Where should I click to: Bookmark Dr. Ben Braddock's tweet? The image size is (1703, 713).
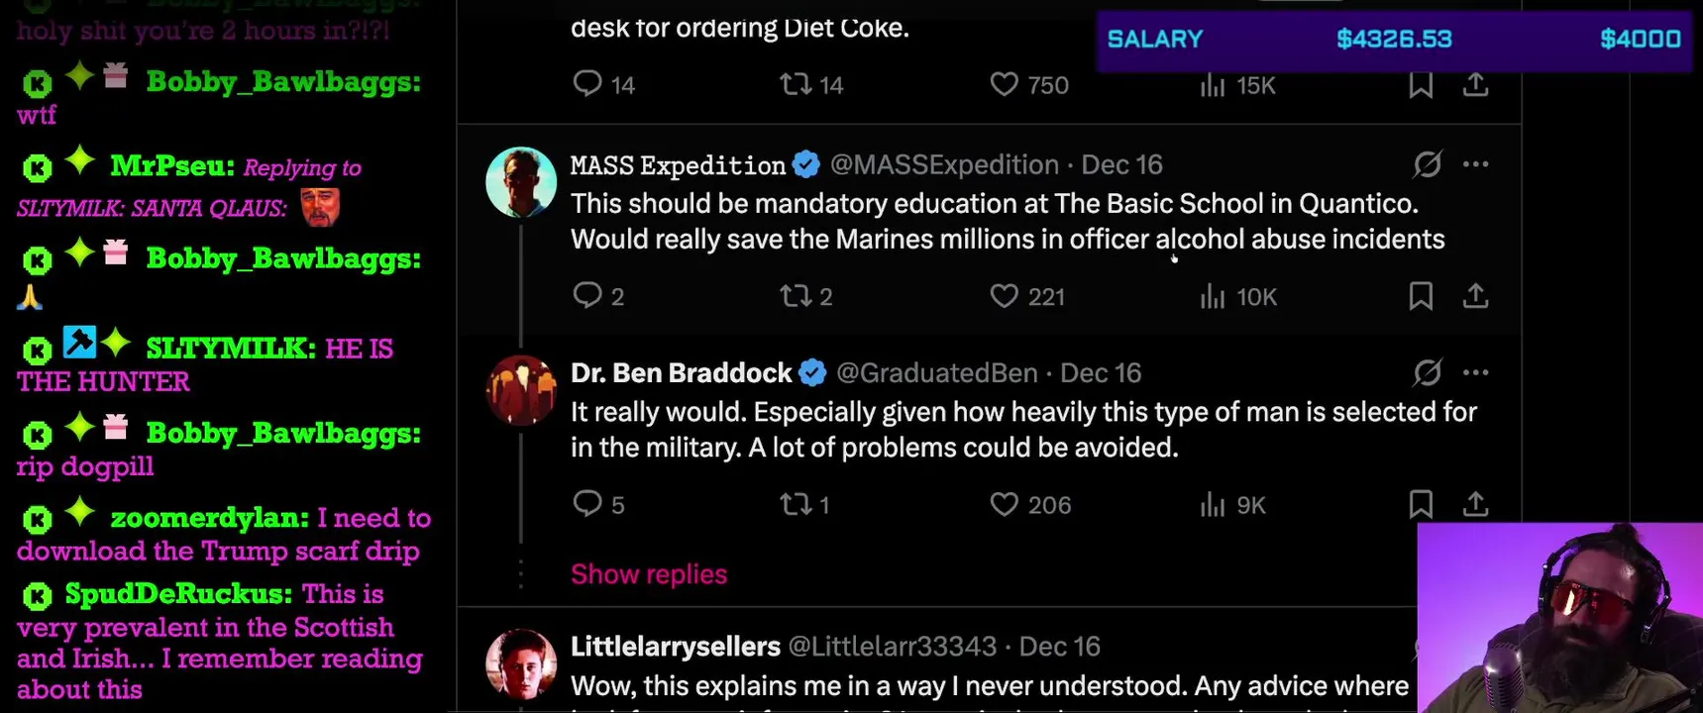click(1421, 504)
